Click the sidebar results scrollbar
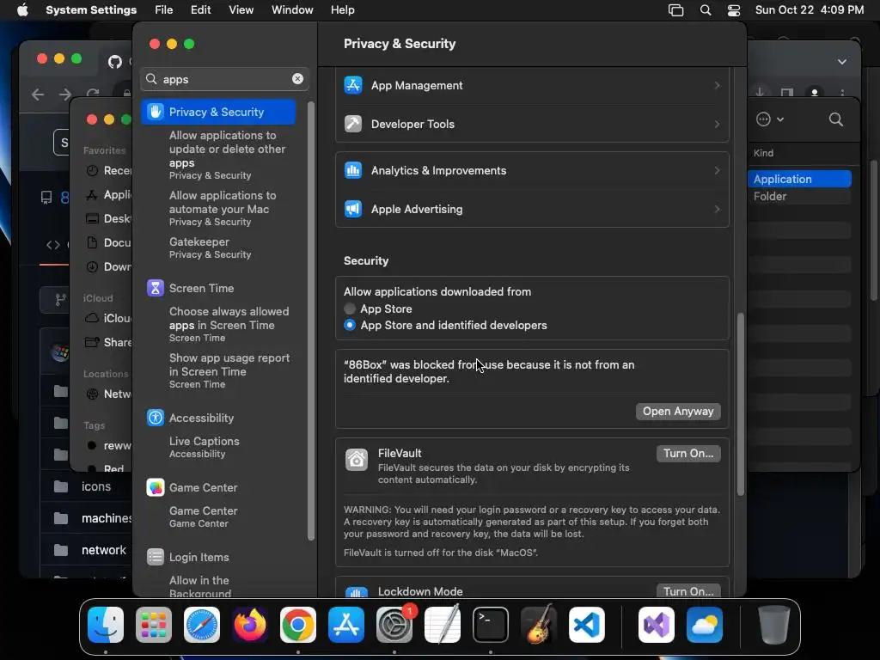The image size is (880, 660). pos(311,321)
